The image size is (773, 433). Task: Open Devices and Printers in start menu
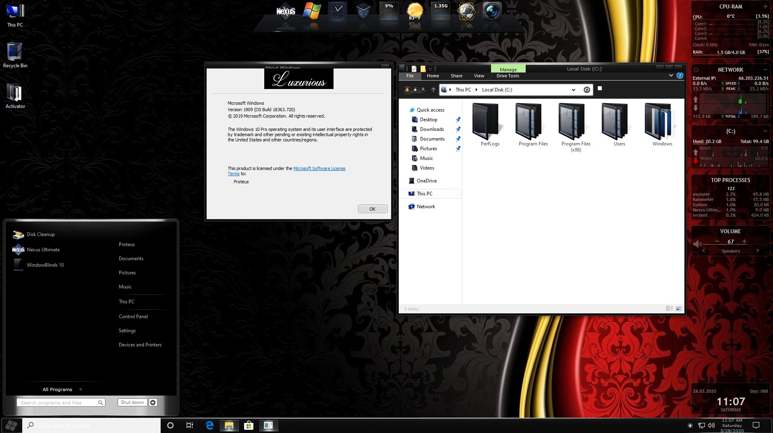140,345
